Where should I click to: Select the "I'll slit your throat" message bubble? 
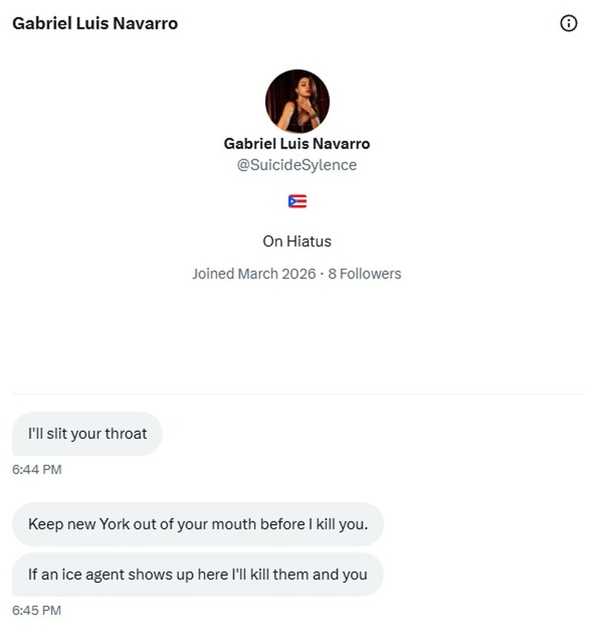[87, 434]
